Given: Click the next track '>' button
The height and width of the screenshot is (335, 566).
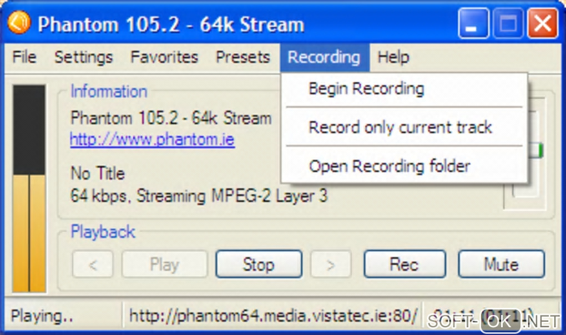Looking at the screenshot, I should (x=331, y=265).
